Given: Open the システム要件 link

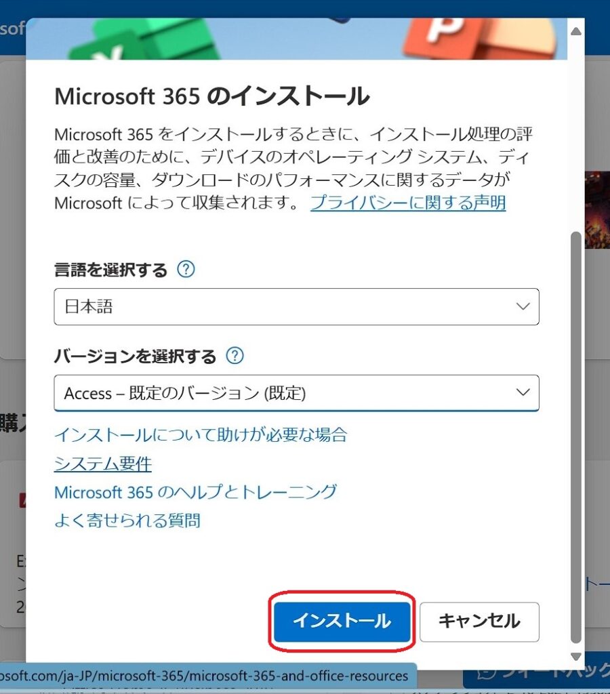Looking at the screenshot, I should click(103, 464).
